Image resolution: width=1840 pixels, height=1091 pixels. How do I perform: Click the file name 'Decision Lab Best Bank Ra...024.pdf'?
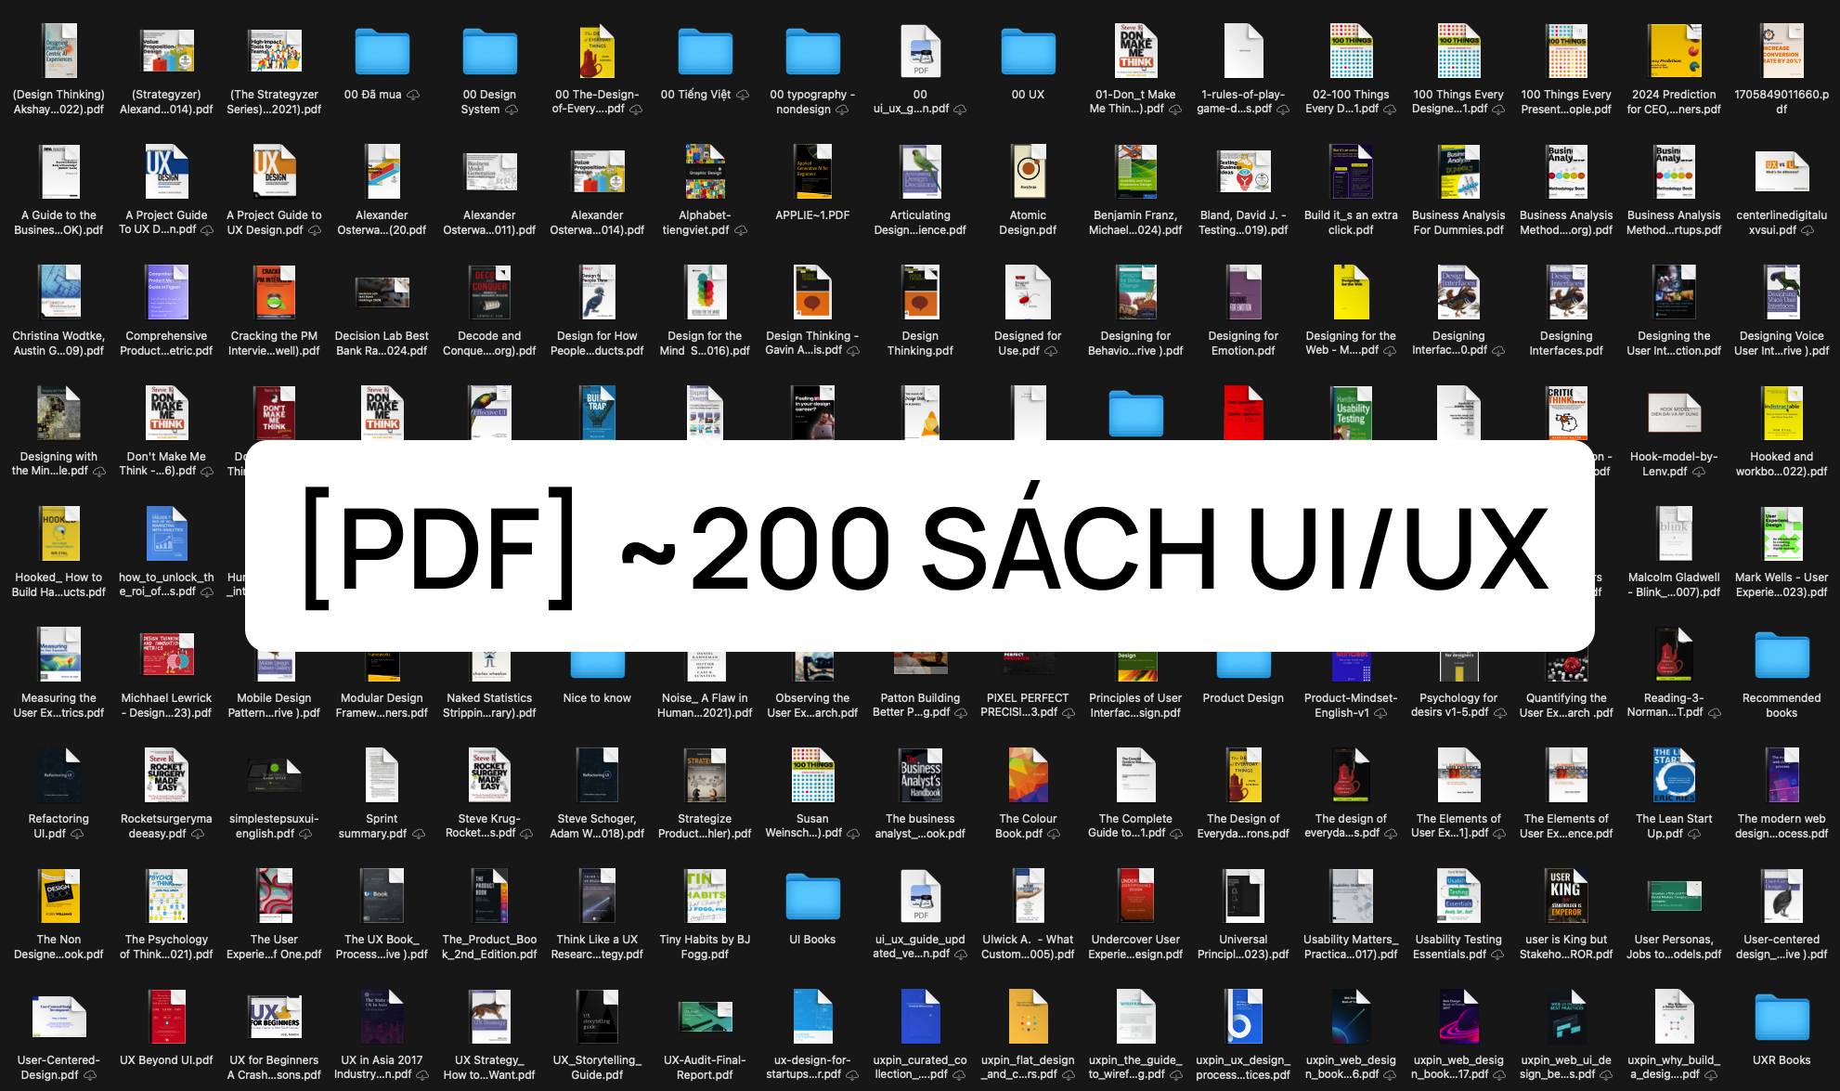click(382, 344)
